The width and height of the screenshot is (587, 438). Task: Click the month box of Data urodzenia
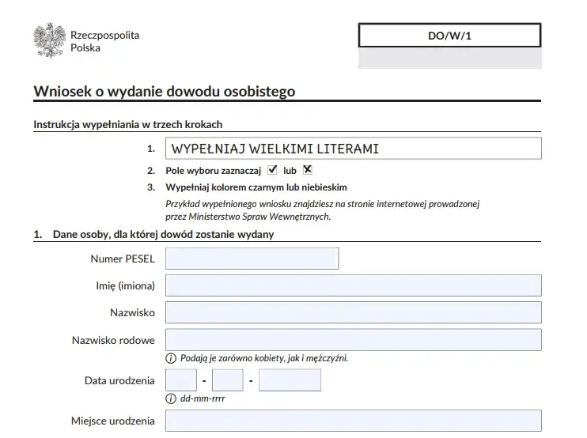click(x=228, y=380)
